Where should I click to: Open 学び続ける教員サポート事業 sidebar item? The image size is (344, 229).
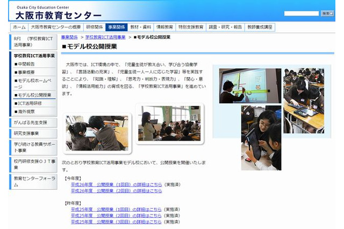33,147
